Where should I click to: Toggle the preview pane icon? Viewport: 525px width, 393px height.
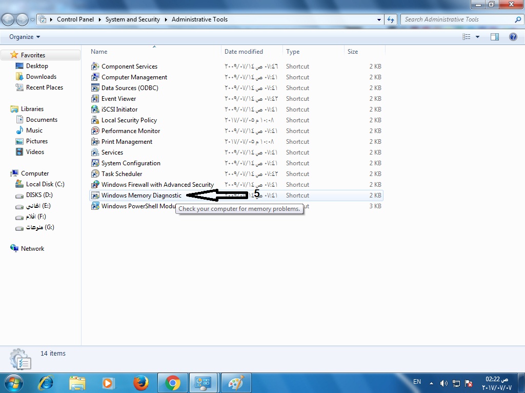tap(495, 37)
